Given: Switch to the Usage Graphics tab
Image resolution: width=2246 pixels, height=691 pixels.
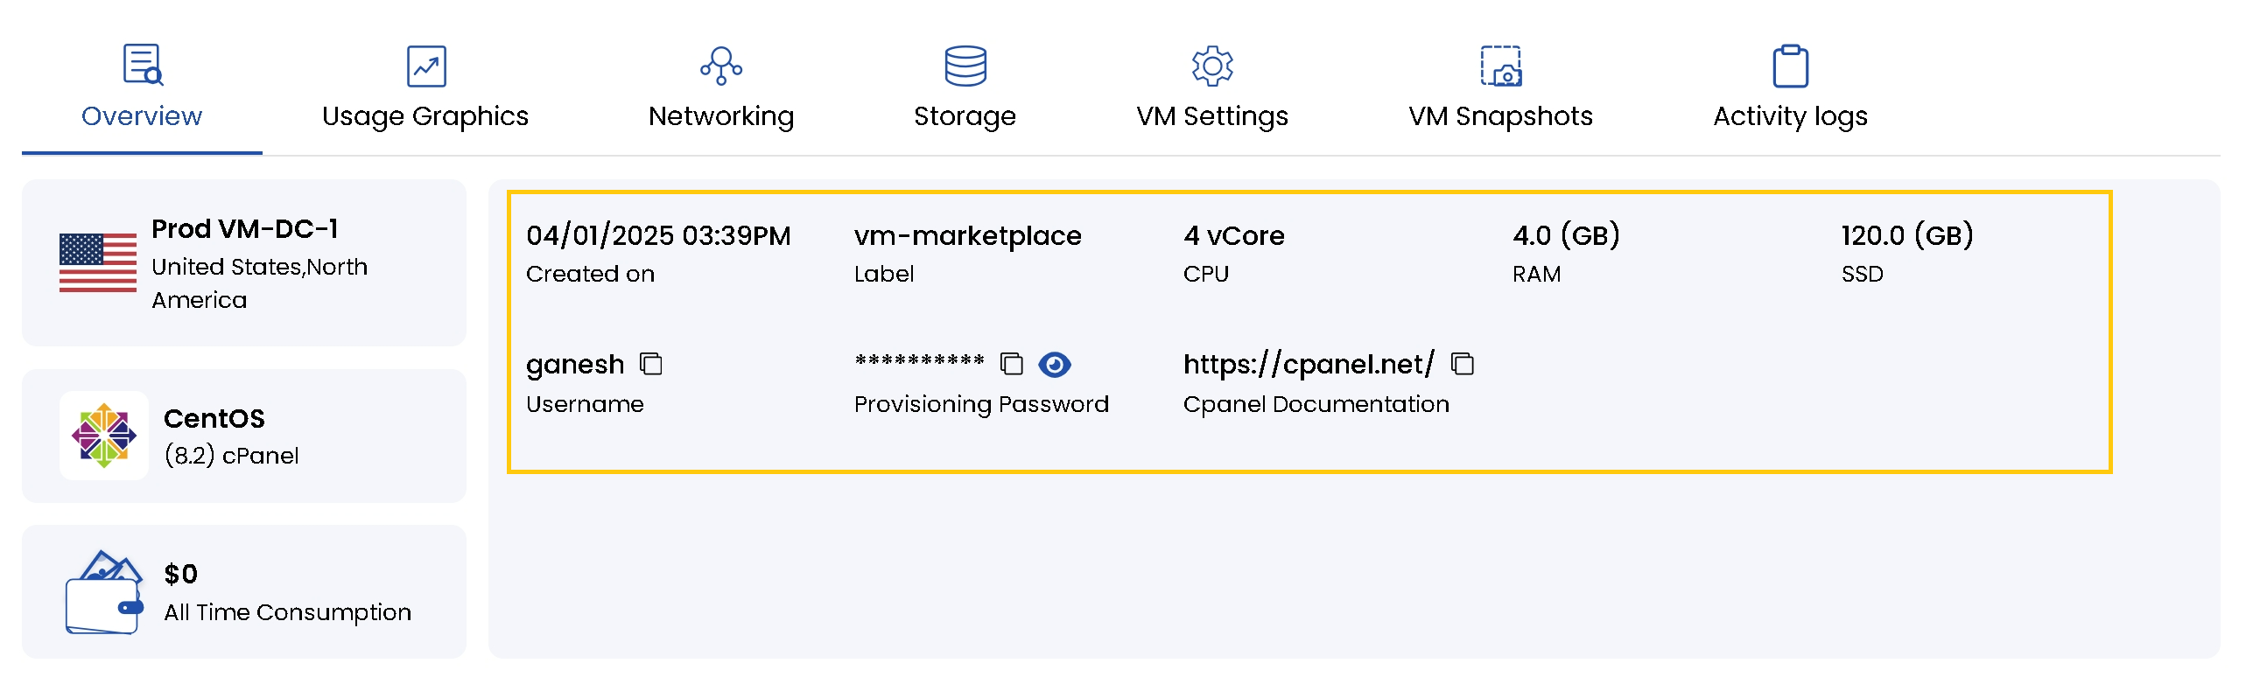Looking at the screenshot, I should (x=426, y=115).
